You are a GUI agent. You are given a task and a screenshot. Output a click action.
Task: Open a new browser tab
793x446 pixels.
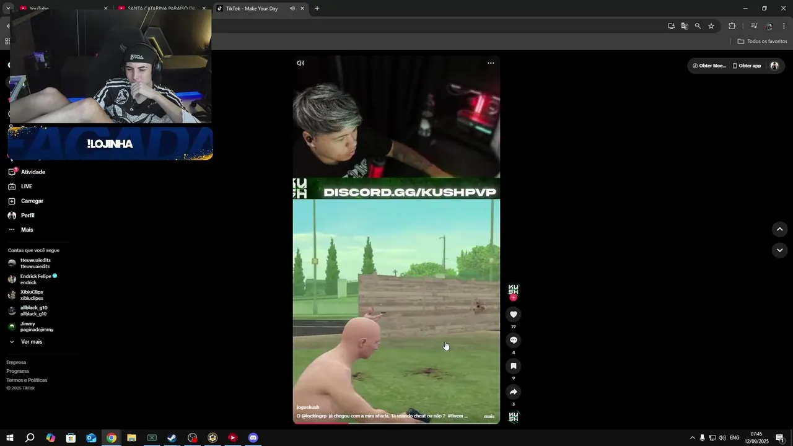pyautogui.click(x=317, y=9)
